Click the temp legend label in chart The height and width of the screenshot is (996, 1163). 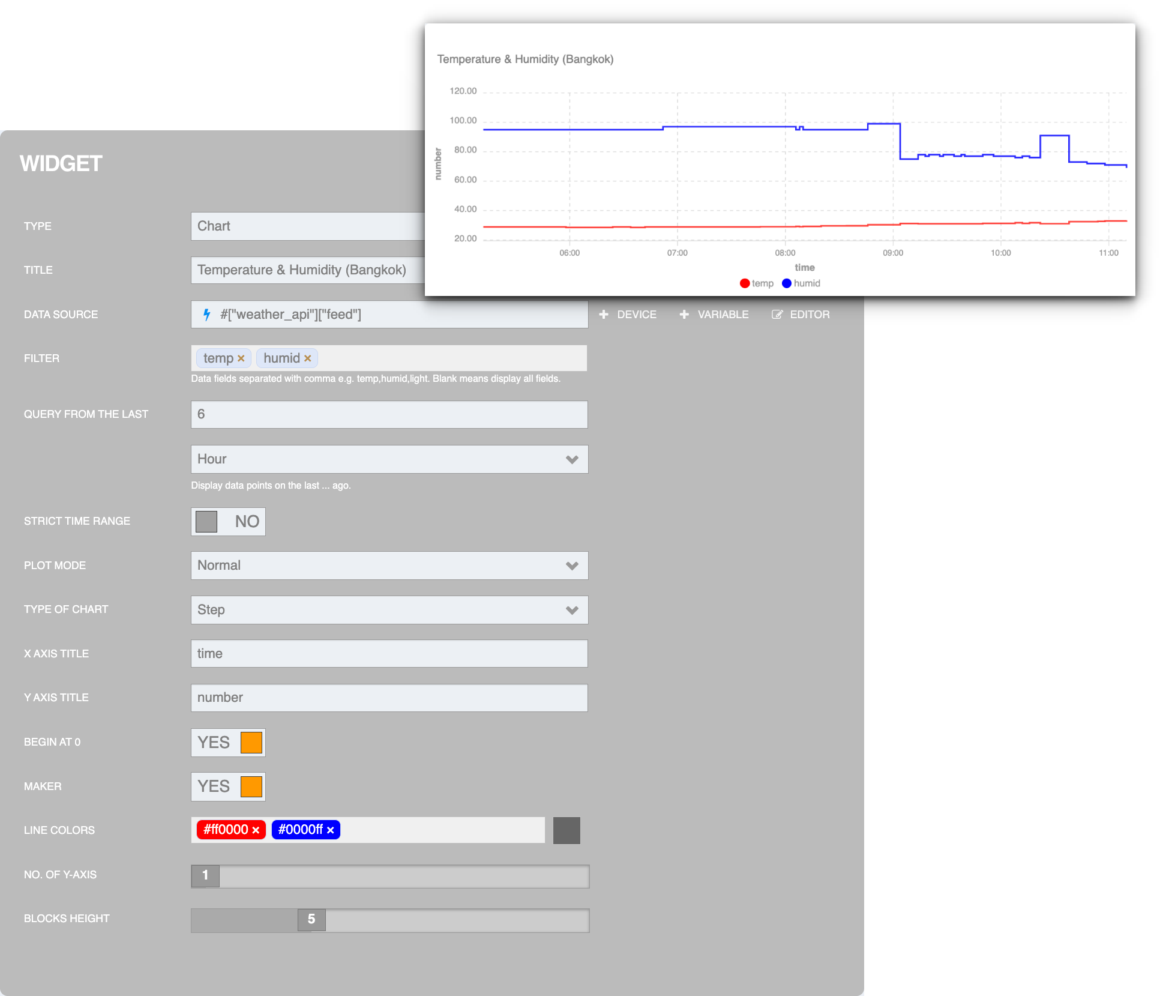[x=763, y=283]
